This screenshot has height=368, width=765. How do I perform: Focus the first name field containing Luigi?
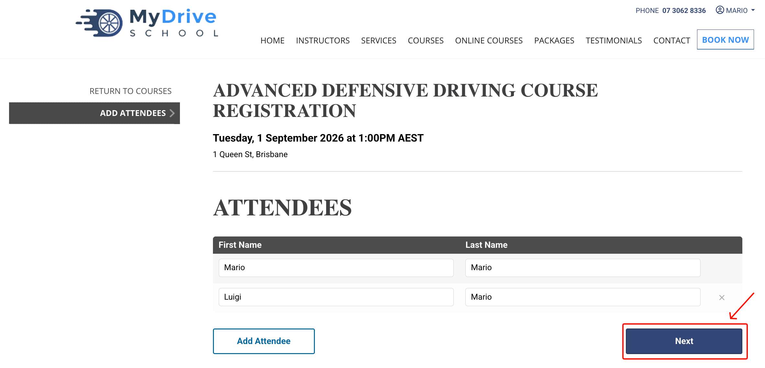[x=336, y=297]
